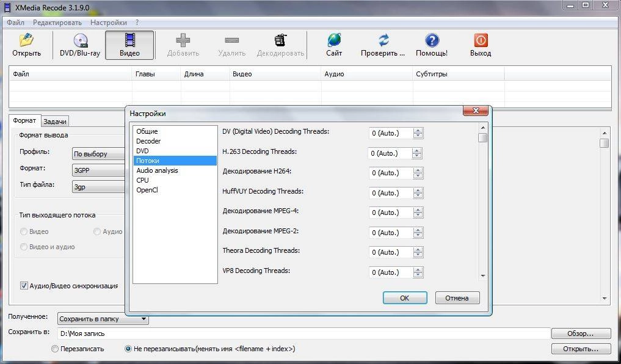Decrease VP8 Decoding Threads spinner
The height and width of the screenshot is (364, 621).
[x=418, y=274]
